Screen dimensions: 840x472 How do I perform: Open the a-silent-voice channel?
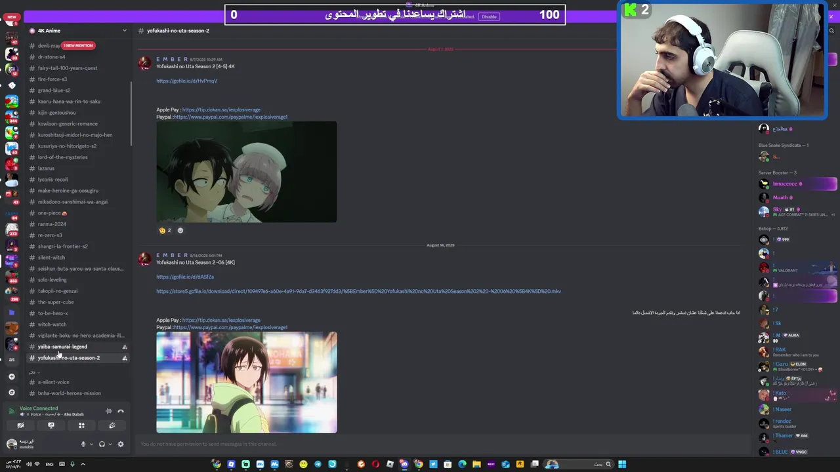pyautogui.click(x=78, y=382)
